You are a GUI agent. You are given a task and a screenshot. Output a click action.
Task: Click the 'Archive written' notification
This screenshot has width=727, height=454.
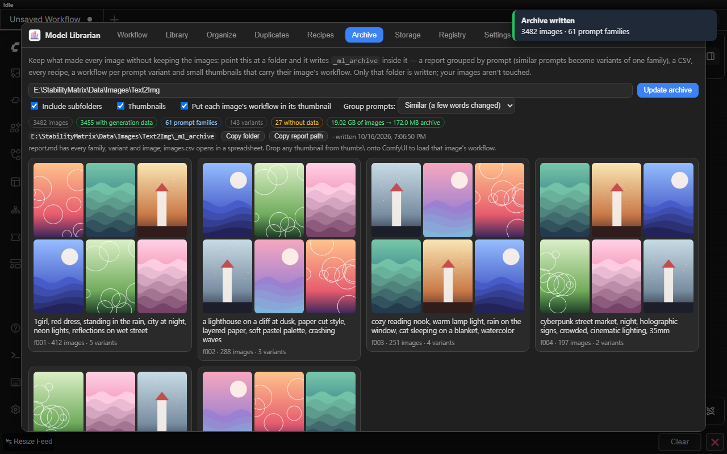[x=615, y=26]
